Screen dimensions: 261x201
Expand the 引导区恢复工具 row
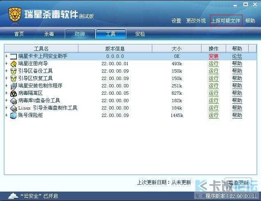pos(6,78)
